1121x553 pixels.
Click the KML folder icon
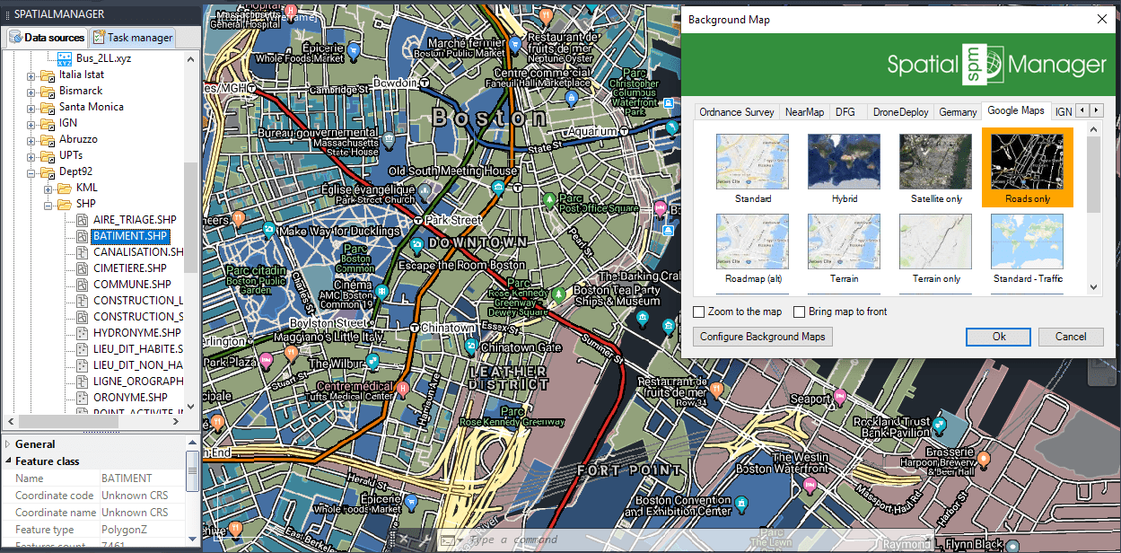[x=65, y=188]
